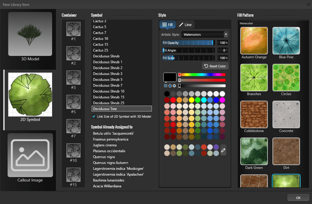Open the Callout Image panel
Image resolution: width=312 pixels, height=204 pixels.
(30, 158)
